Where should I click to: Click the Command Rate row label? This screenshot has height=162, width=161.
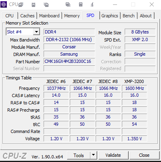pos(25,131)
